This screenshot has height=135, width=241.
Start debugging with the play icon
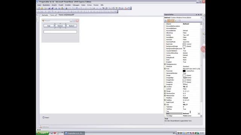click(x=94, y=8)
